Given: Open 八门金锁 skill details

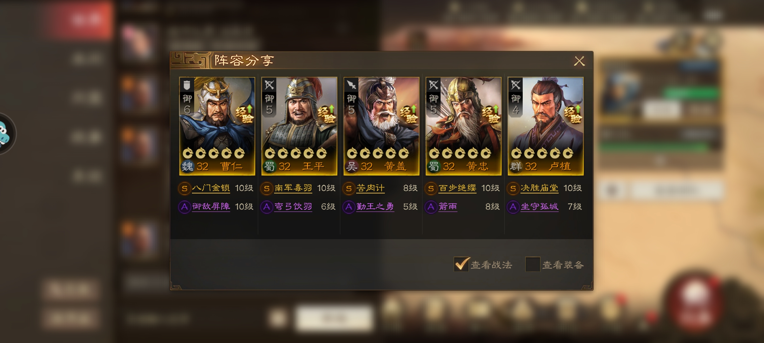Looking at the screenshot, I should click(x=211, y=188).
